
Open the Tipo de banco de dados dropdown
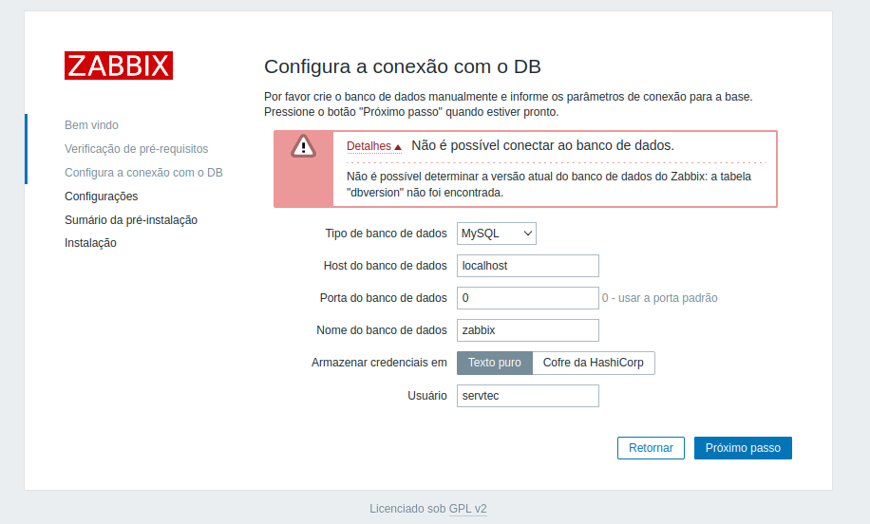pyautogui.click(x=497, y=234)
